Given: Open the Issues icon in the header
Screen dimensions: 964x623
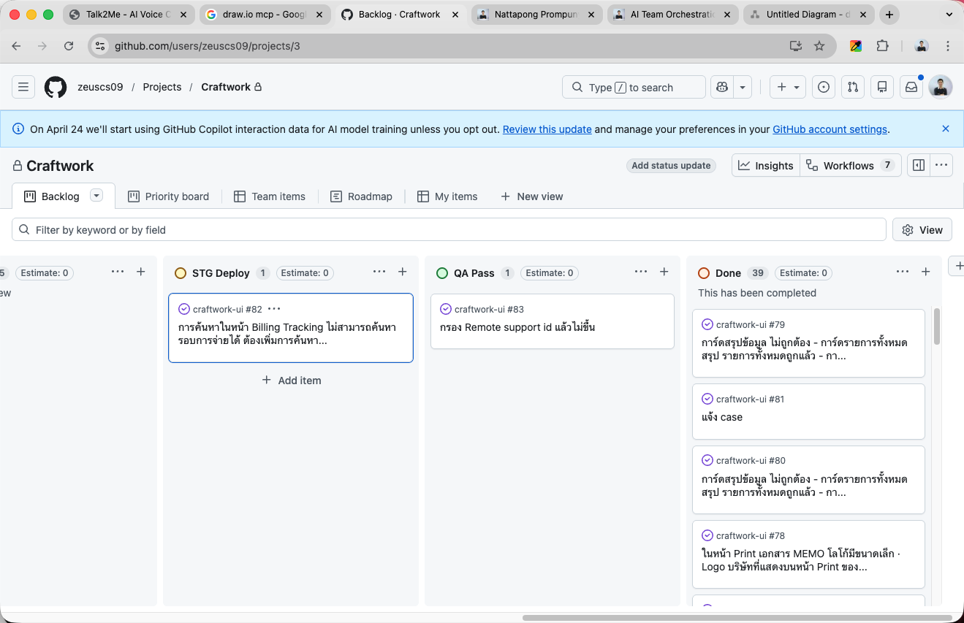Looking at the screenshot, I should (x=824, y=87).
